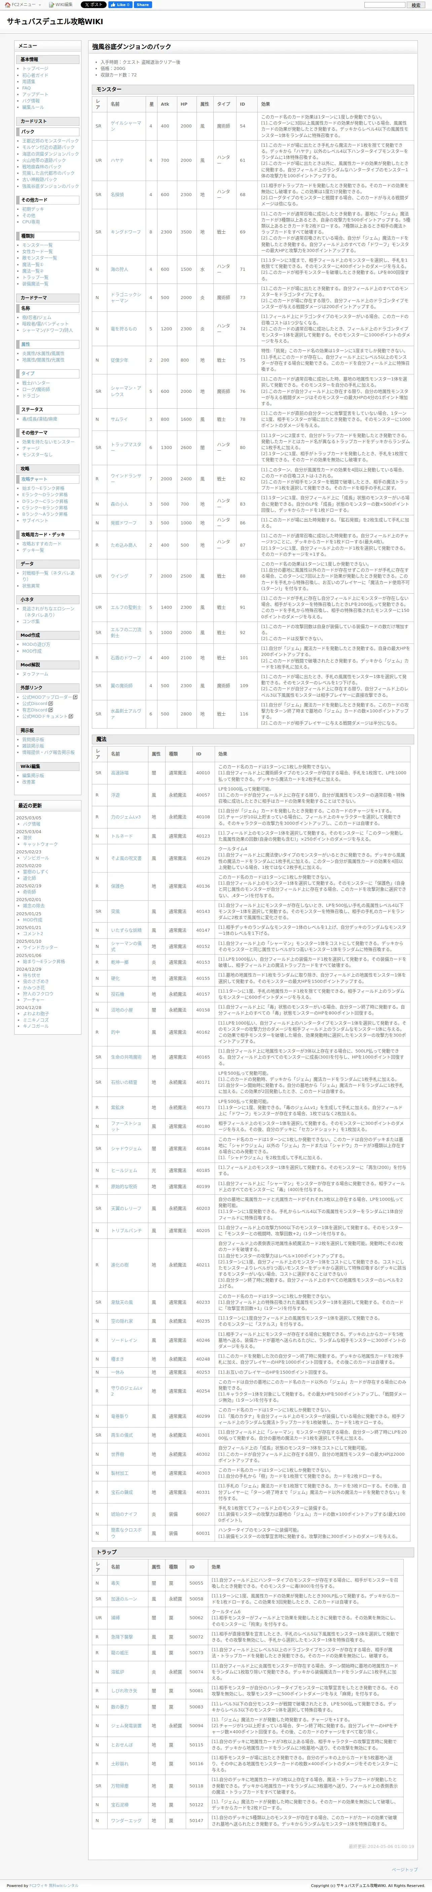
Task: Expand the FC2メニュー dropdown arrow
Action: point(40,4)
